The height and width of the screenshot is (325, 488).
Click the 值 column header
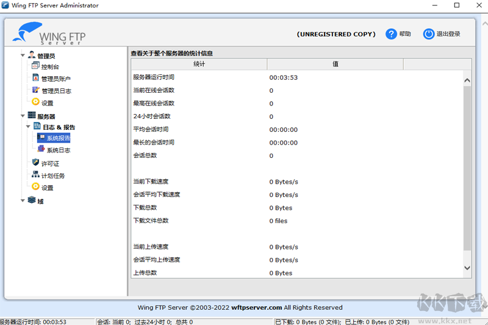[335, 64]
